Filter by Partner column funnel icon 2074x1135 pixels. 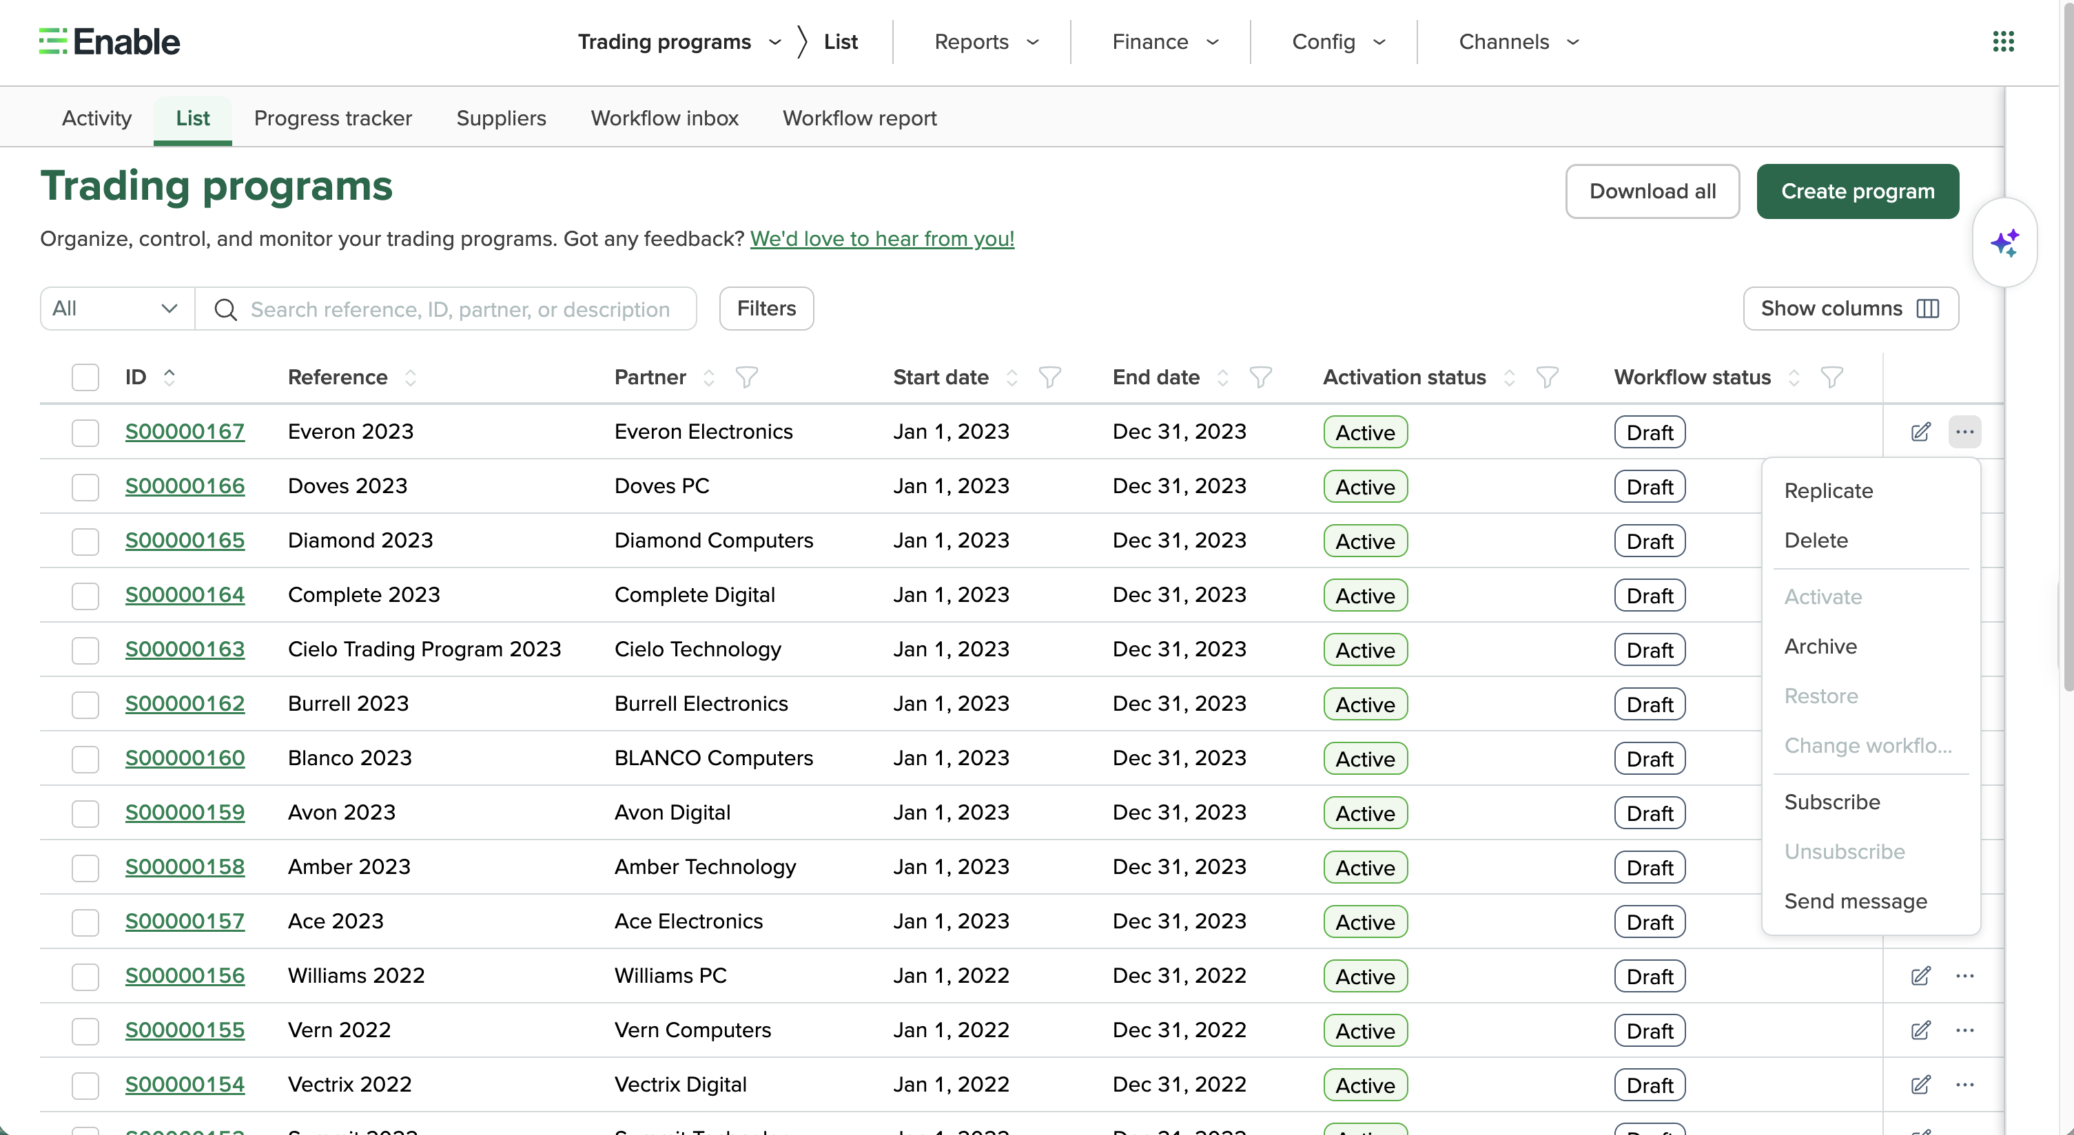click(x=746, y=377)
